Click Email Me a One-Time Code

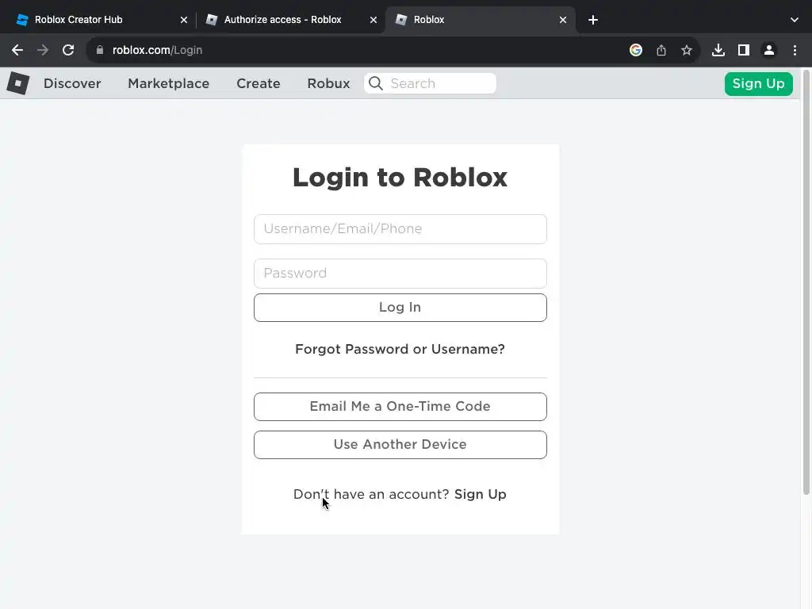pos(400,407)
